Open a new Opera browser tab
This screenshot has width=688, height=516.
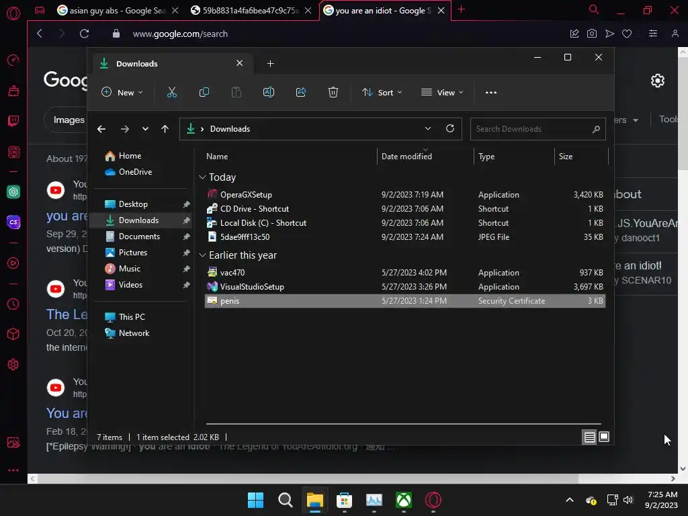pyautogui.click(x=461, y=9)
